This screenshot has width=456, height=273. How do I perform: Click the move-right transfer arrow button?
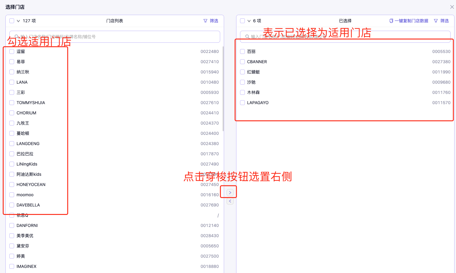(x=230, y=193)
